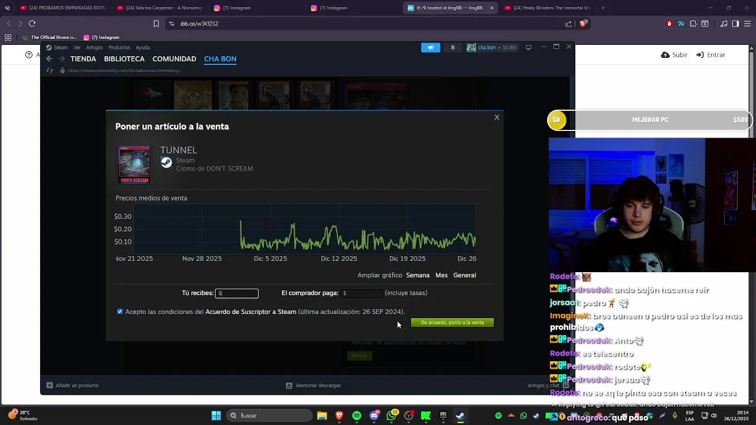
Task: Open the browser main menu icon
Action: (x=747, y=24)
